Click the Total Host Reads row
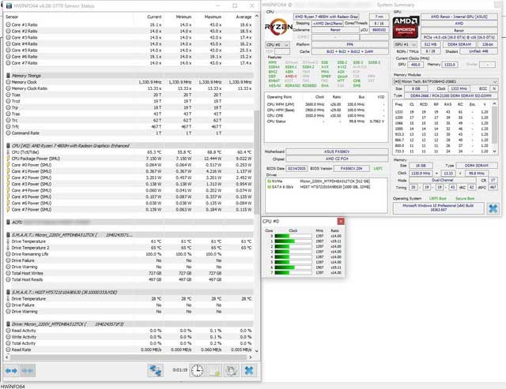 tap(130, 279)
